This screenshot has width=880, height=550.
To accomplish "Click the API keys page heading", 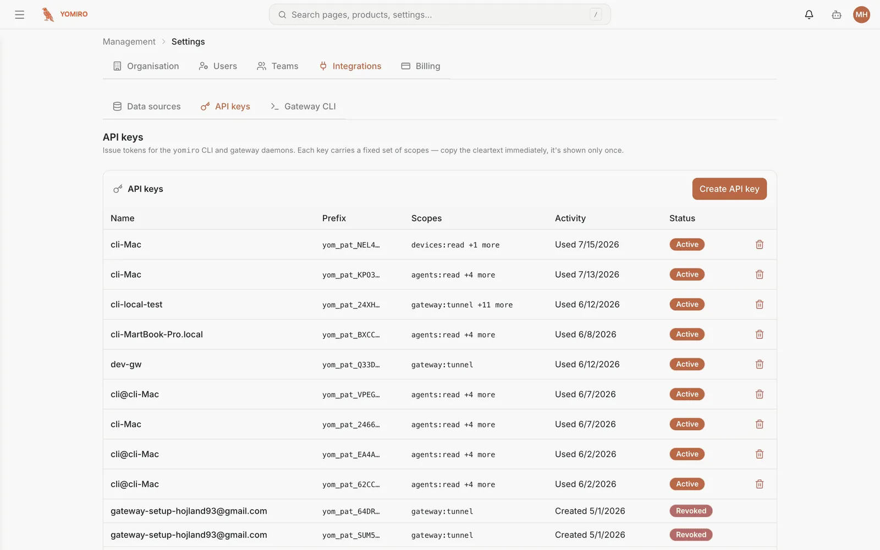I will pyautogui.click(x=123, y=137).
